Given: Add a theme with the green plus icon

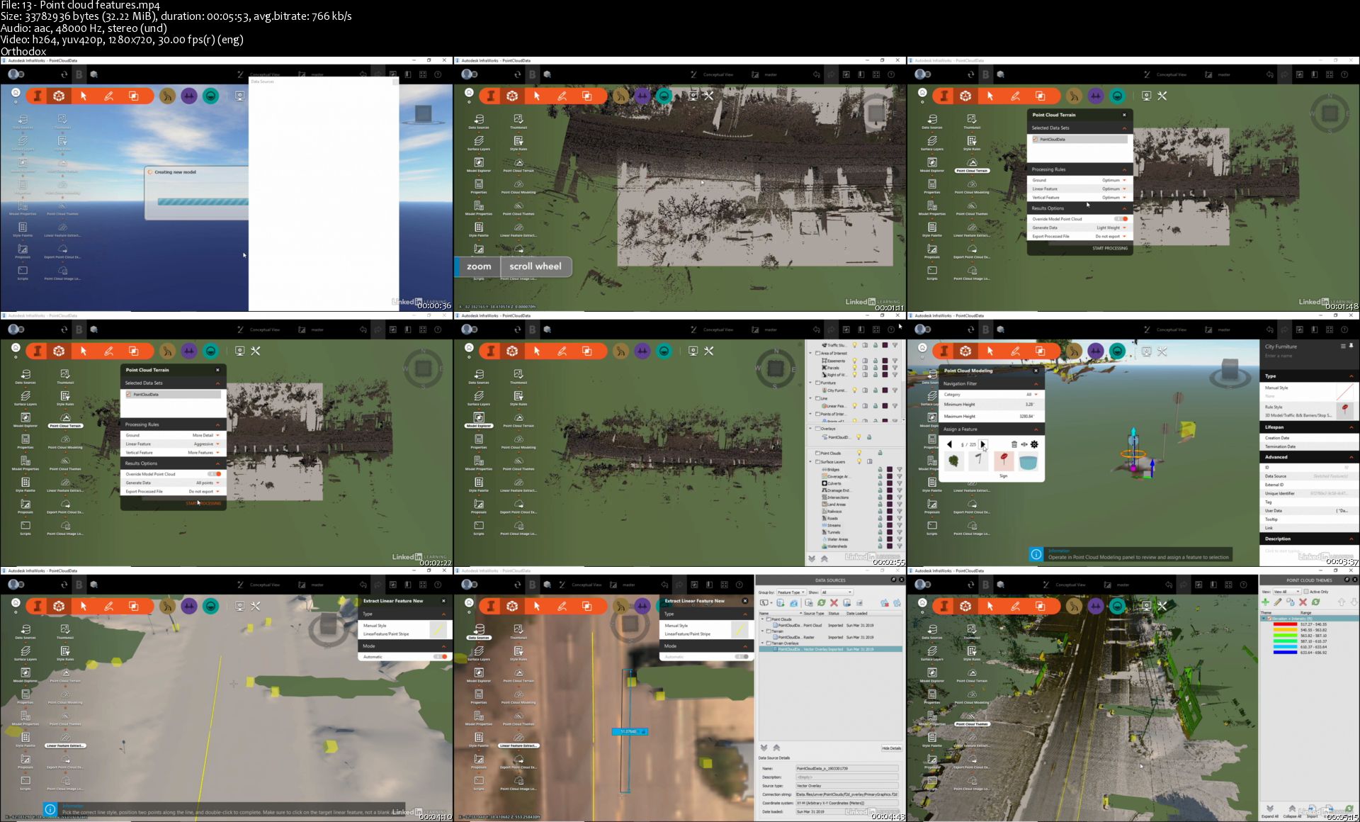Looking at the screenshot, I should coord(1266,602).
